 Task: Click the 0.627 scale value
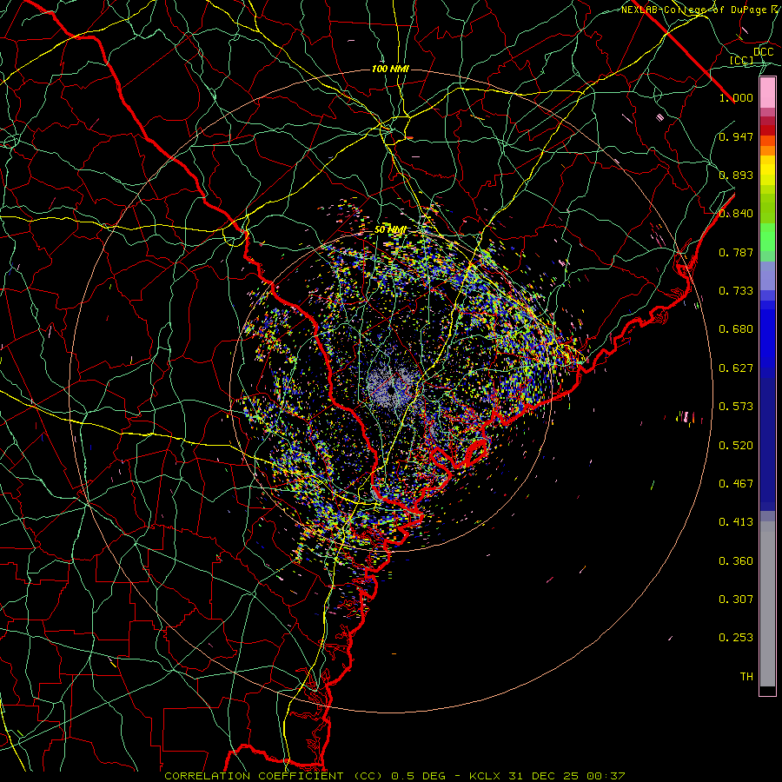pos(736,368)
